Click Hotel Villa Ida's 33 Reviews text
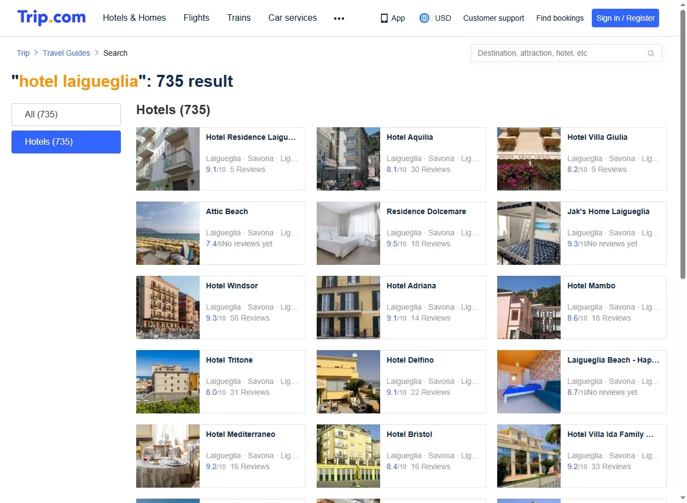The image size is (687, 503). coord(611,466)
